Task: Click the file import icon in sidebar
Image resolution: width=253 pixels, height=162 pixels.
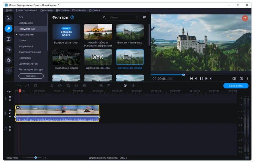Action: coord(9,18)
